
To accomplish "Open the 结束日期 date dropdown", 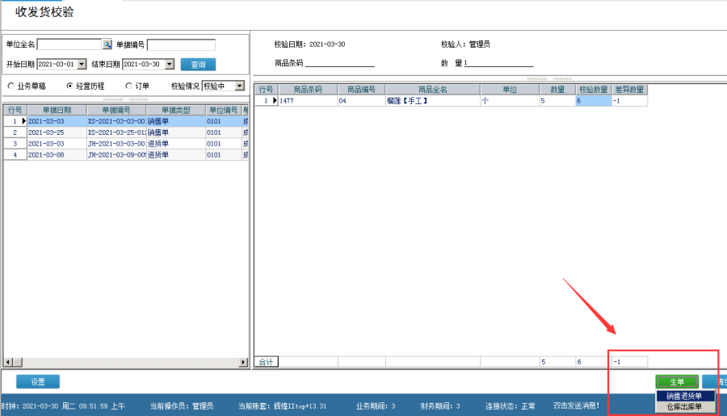I will tap(168, 65).
